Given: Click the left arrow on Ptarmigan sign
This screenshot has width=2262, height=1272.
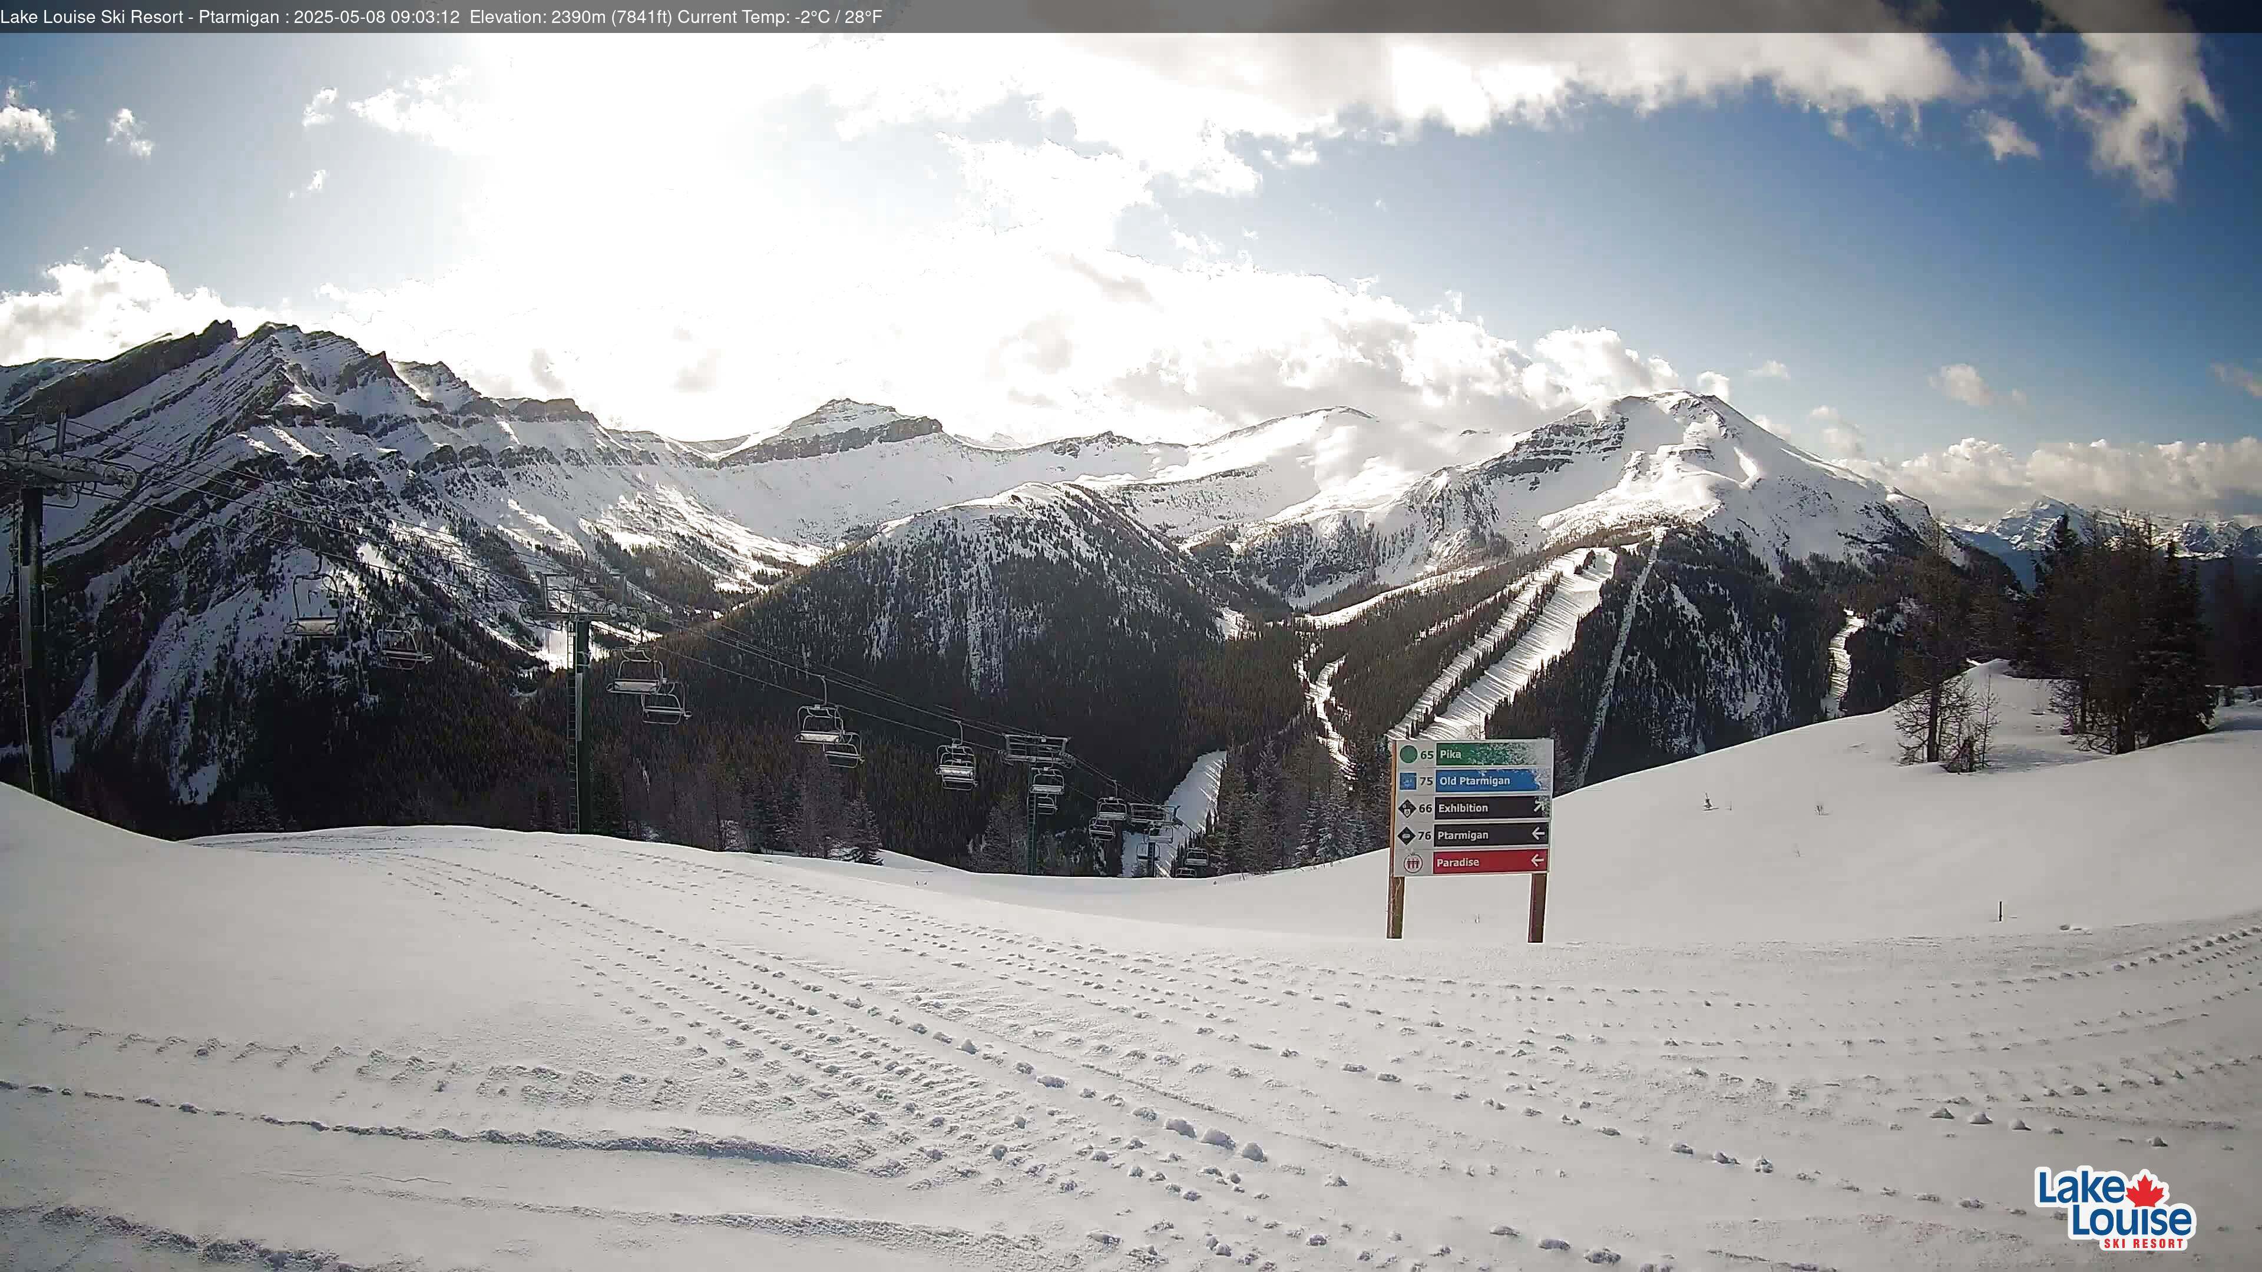Looking at the screenshot, I should pos(1539,833).
